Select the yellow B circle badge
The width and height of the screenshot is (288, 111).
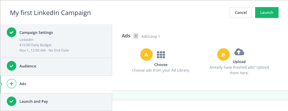[x=223, y=54]
